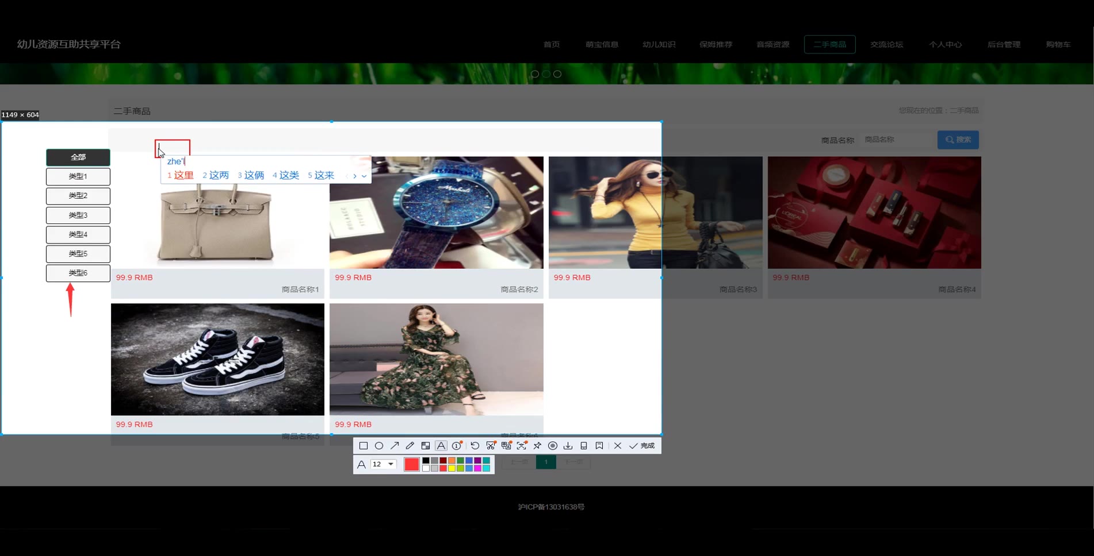
Task: Select the pencil drawing tool
Action: tap(410, 446)
